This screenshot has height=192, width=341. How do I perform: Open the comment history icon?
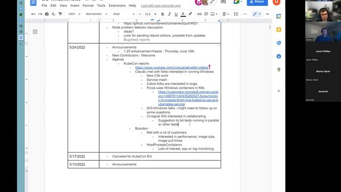(223, 2)
